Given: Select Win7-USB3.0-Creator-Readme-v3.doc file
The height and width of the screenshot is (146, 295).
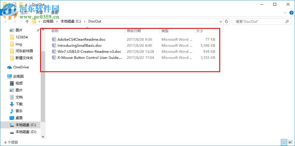Looking at the screenshot, I should point(89,51).
